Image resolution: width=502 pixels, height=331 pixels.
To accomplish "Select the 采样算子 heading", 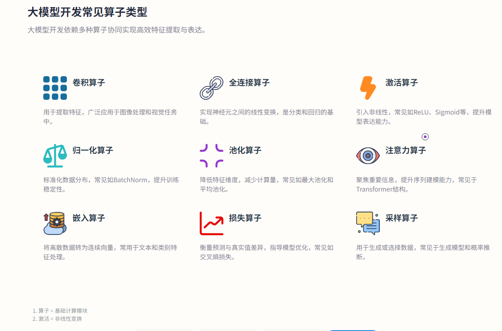I will (x=402, y=218).
